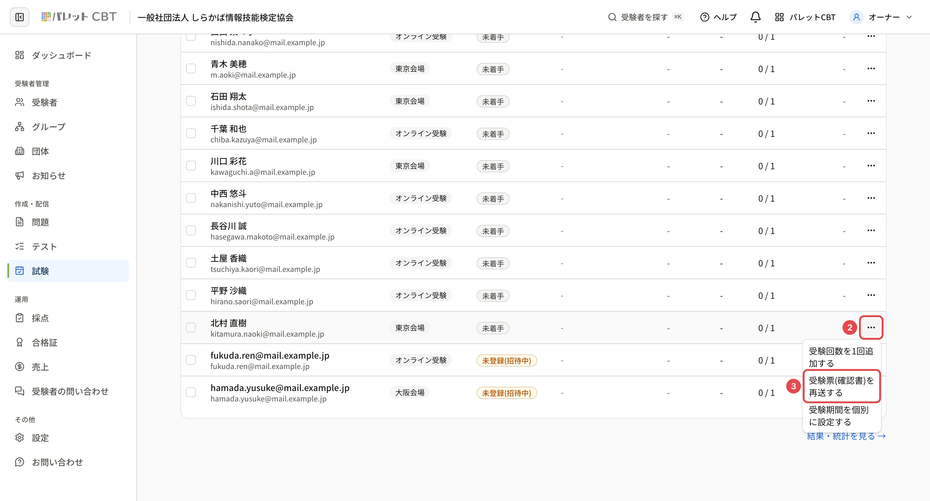Open the ヘルプ help menu
The image size is (930, 501).
(718, 17)
